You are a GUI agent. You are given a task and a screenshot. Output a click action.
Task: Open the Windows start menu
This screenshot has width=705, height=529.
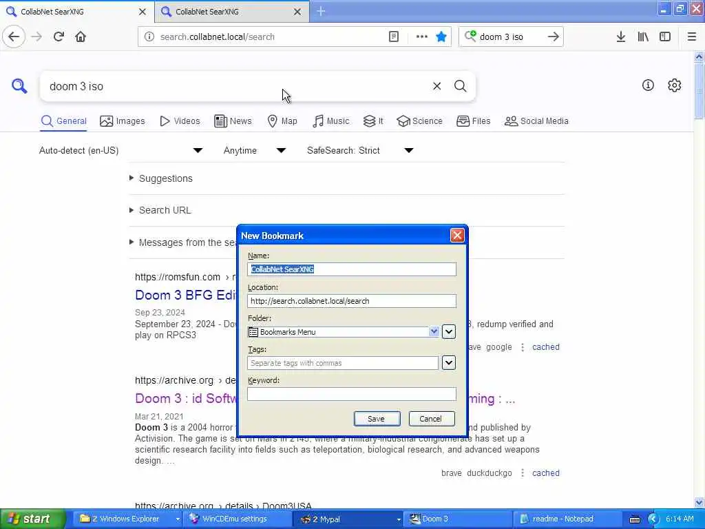pos(33,519)
